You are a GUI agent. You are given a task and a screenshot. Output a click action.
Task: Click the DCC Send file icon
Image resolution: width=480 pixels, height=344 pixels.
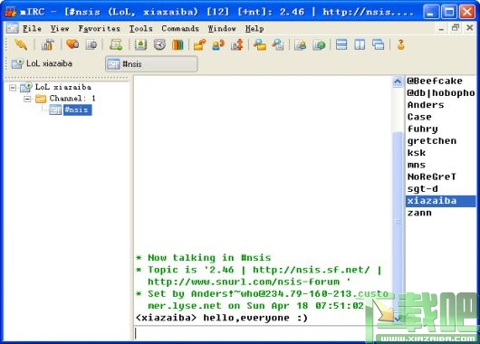point(199,45)
